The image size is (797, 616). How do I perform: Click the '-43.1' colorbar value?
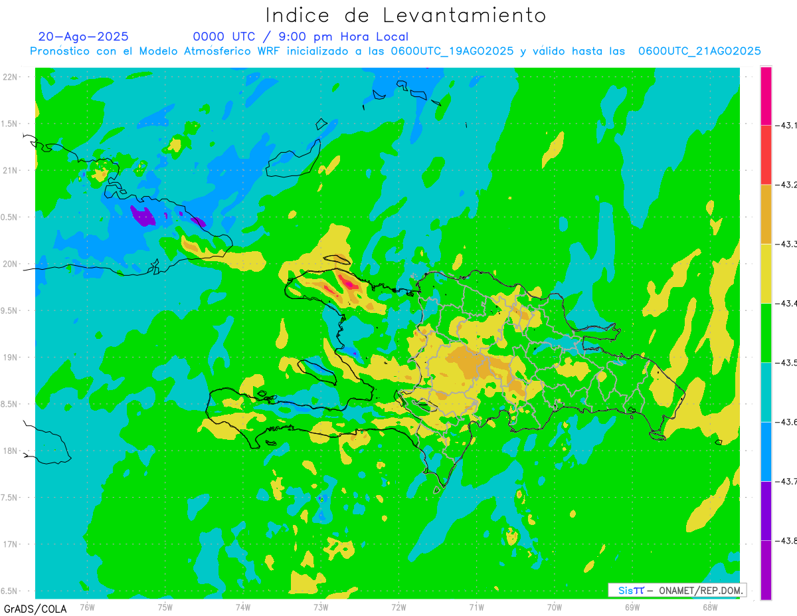point(786,125)
